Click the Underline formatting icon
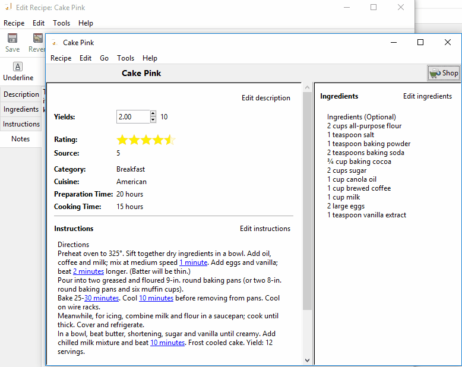 18,67
